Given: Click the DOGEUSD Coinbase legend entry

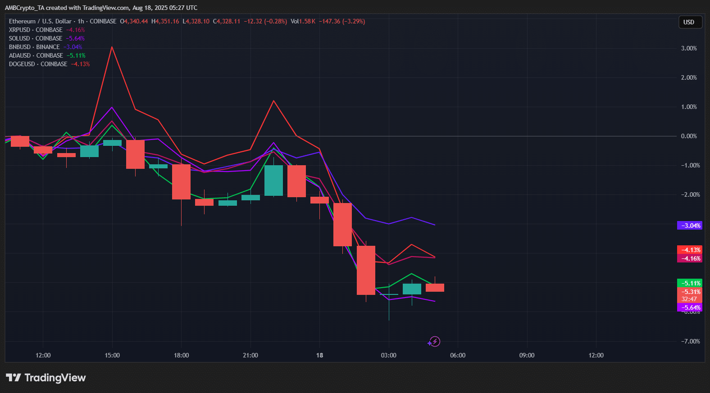Looking at the screenshot, I should click(38, 64).
